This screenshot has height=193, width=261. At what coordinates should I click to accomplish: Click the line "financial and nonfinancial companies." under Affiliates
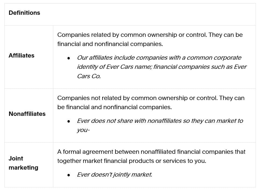pos(110,44)
